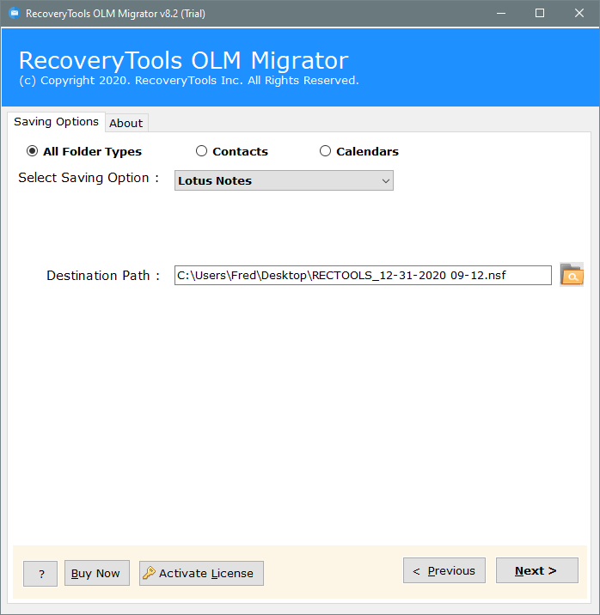Screen dimensions: 600x615
Task: Switch to the Saving Options tab
Action: pyautogui.click(x=56, y=122)
